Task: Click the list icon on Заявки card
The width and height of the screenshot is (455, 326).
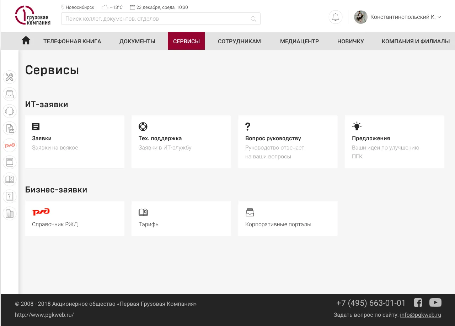Action: pyautogui.click(x=36, y=126)
